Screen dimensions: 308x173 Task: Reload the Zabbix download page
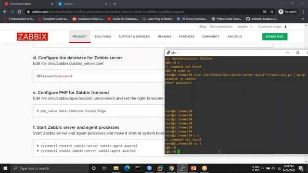pos(19,12)
